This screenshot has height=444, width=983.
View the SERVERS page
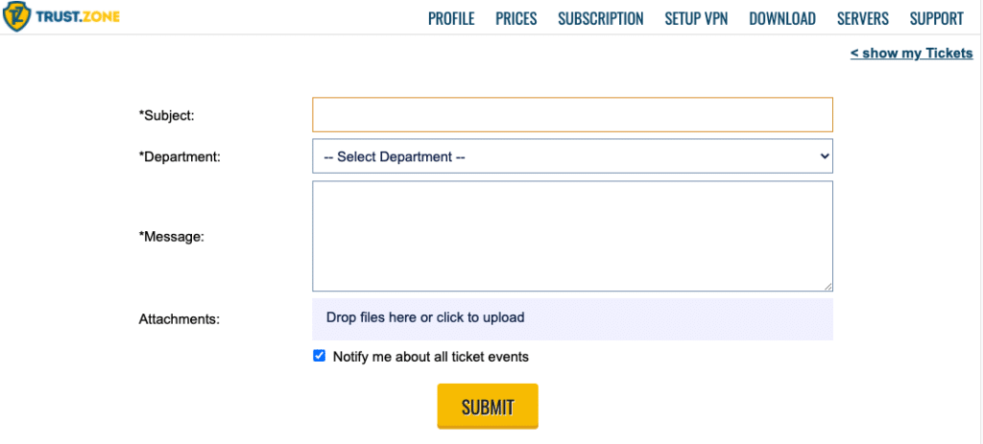(863, 18)
